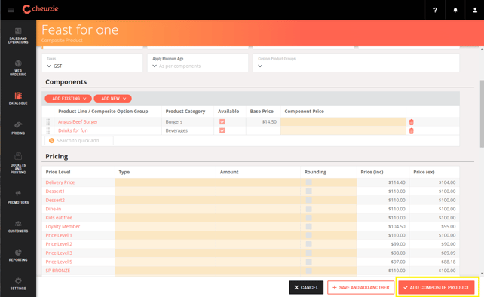The width and height of the screenshot is (484, 297).
Task: Toggle Available for Angus Beef Burger
Action: pos(222,121)
